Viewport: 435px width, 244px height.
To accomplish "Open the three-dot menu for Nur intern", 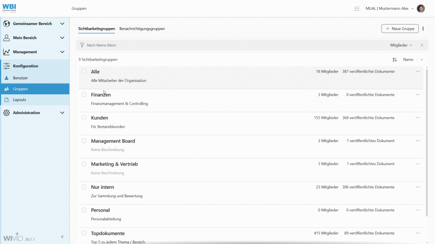I will click(418, 187).
